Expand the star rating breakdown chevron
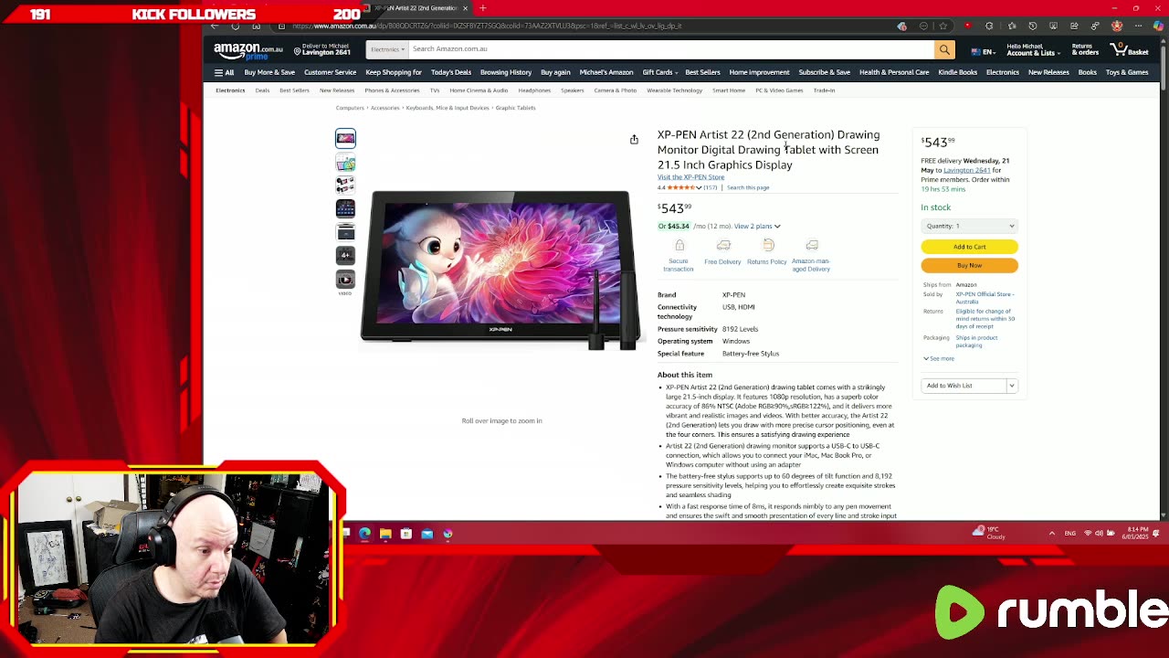The height and width of the screenshot is (658, 1169). (x=699, y=187)
